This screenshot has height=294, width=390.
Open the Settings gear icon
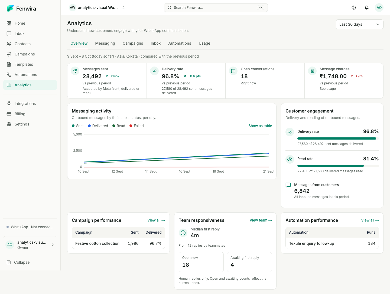(x=9, y=124)
